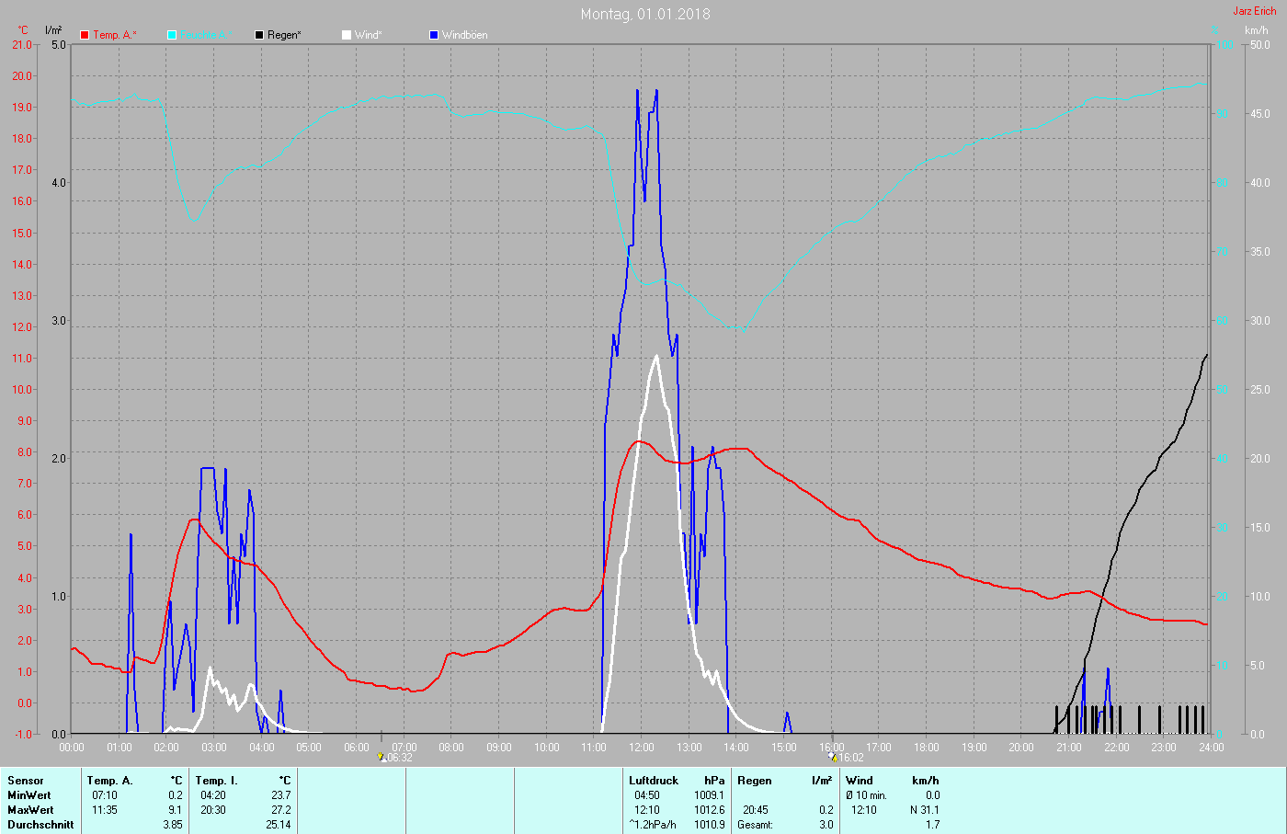Click the white Wind legend square
The height and width of the screenshot is (834, 1287).
pos(347,35)
